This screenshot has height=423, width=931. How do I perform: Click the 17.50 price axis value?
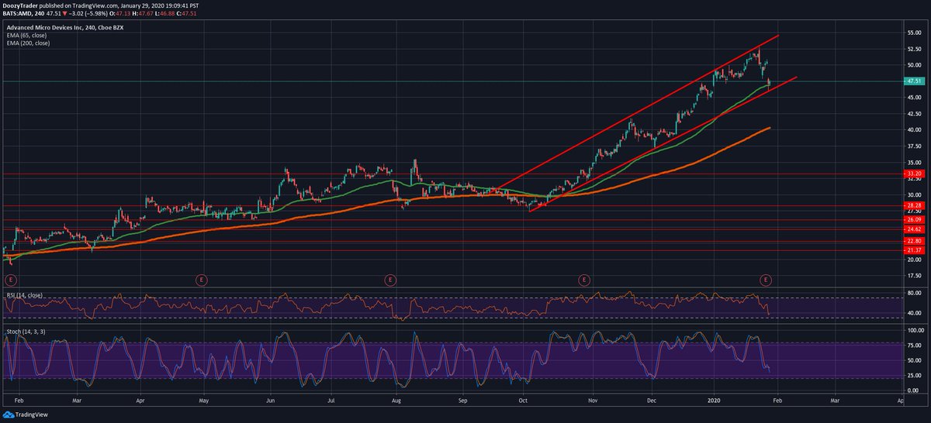click(913, 276)
